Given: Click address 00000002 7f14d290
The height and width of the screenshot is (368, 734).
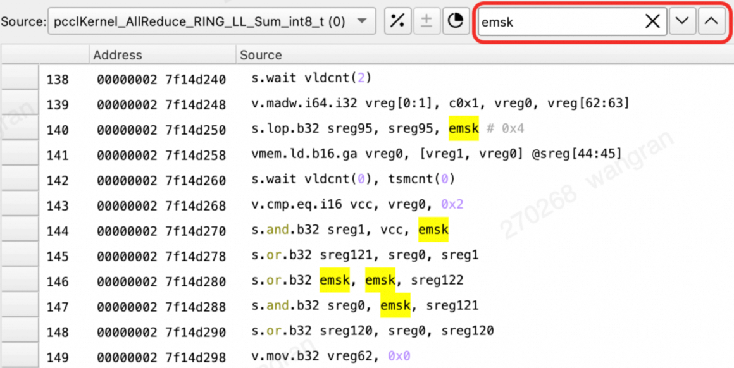Looking at the screenshot, I should 161,331.
